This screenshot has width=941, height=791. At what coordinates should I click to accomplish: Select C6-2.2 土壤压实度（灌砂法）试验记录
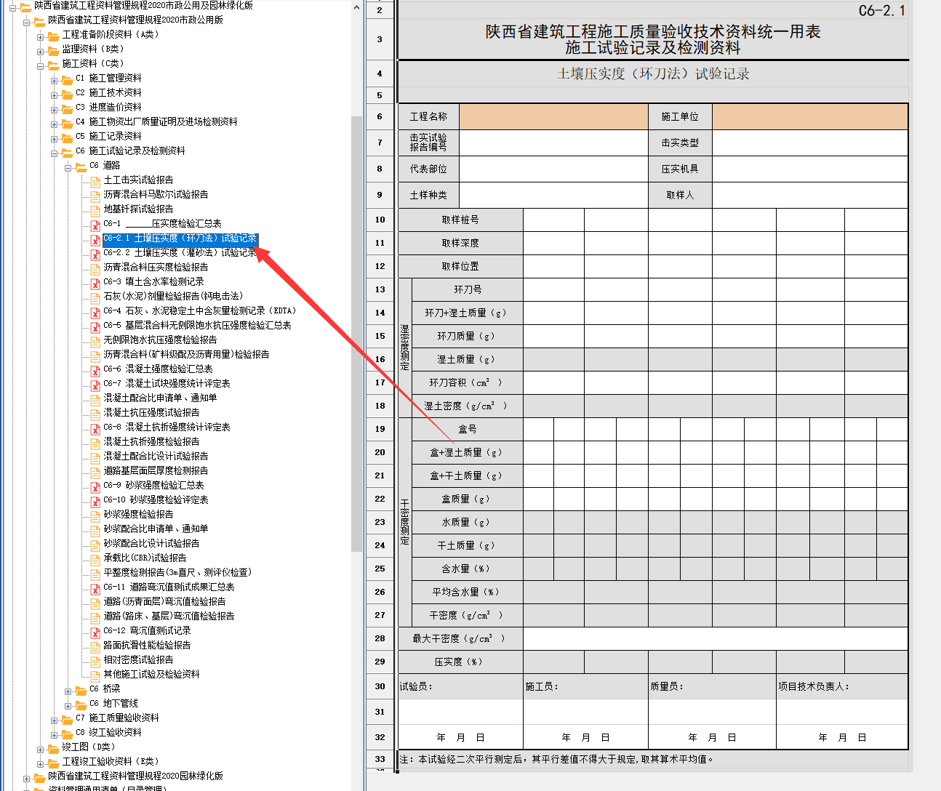(x=180, y=253)
